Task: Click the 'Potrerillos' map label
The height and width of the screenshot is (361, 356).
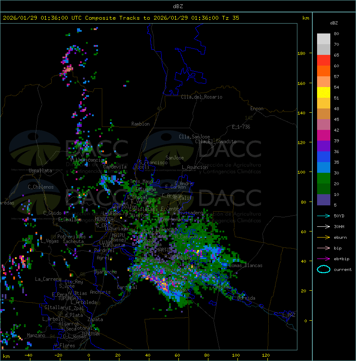Action: [71, 237]
